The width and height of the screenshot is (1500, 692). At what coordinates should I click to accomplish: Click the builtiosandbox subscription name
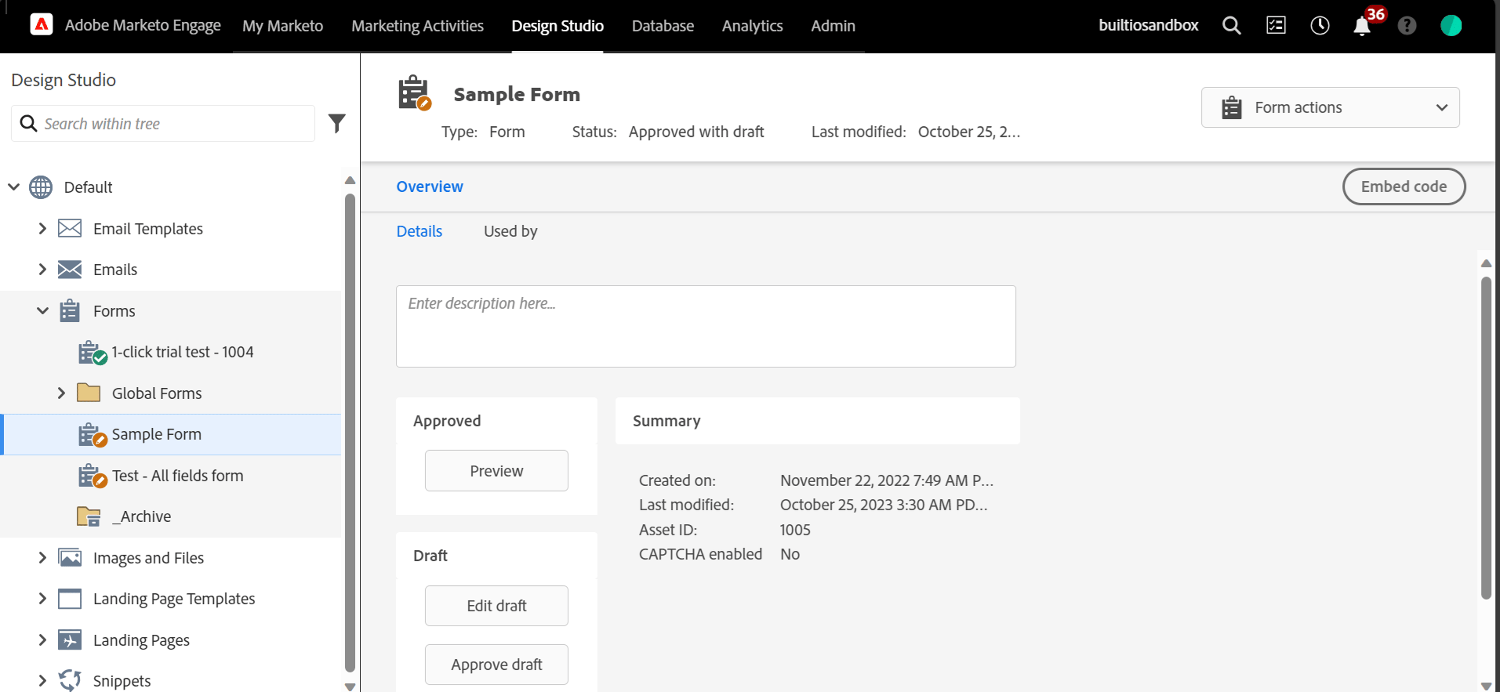(1148, 25)
